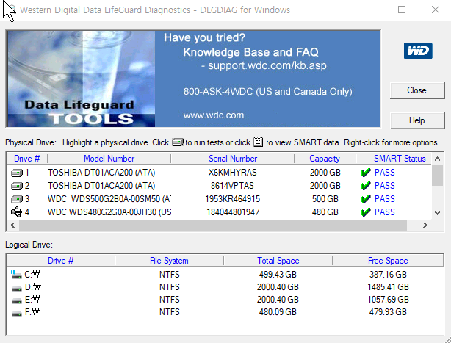Click 499.43 GB total space value
The height and width of the screenshot is (343, 451).
tap(278, 274)
